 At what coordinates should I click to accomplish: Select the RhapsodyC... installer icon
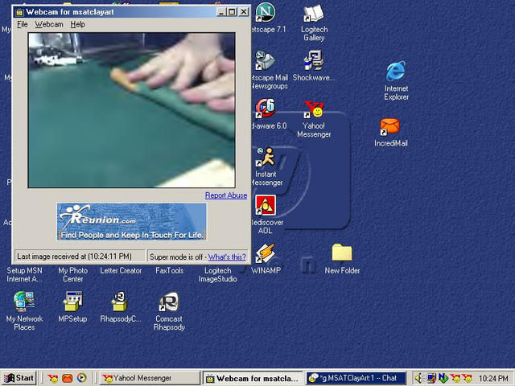(x=120, y=302)
